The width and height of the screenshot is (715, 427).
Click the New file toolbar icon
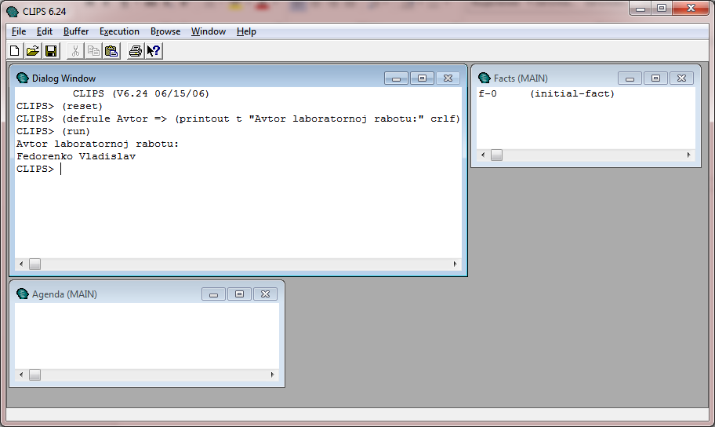(15, 51)
